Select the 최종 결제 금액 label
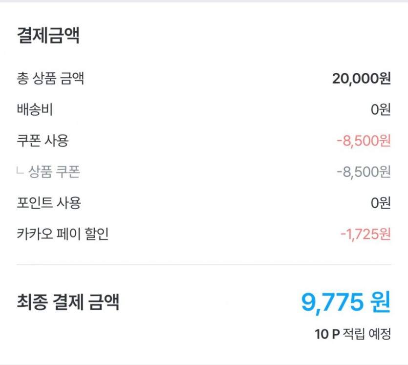Screen dimensions: 408x365 [x=68, y=302]
